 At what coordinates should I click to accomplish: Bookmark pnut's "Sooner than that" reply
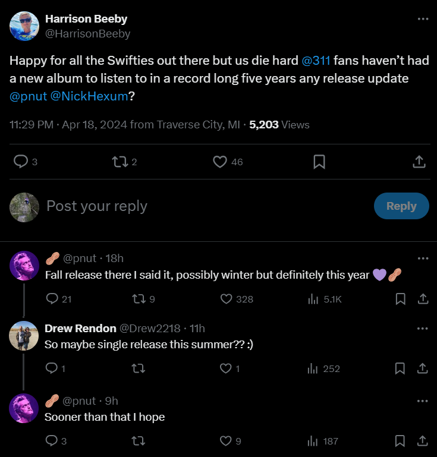[401, 441]
